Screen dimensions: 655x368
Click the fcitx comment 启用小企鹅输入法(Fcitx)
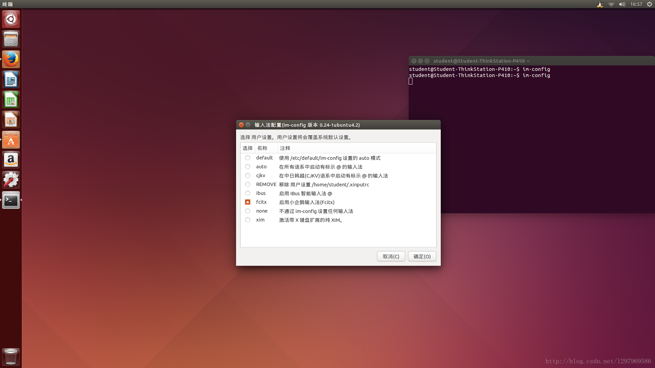tap(307, 202)
